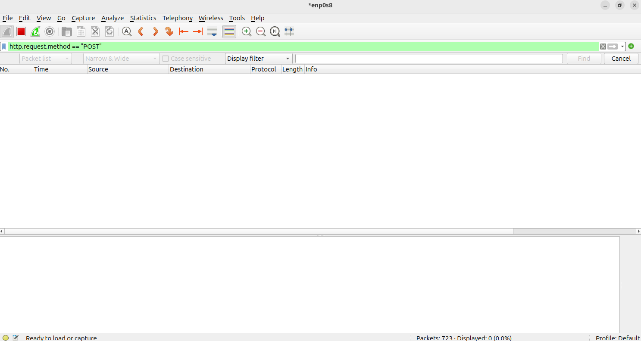Open the Statistics menu
This screenshot has width=641, height=341.
coord(143,18)
